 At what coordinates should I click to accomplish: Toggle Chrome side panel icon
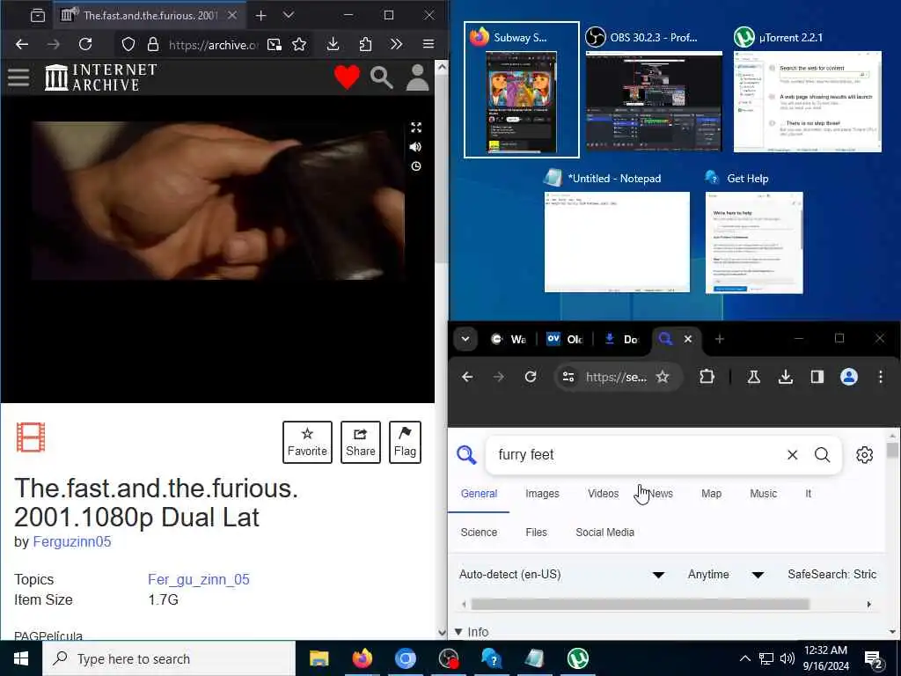point(817,377)
